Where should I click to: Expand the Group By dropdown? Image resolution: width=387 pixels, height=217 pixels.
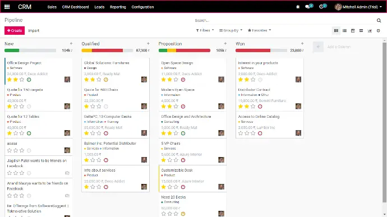(231, 30)
